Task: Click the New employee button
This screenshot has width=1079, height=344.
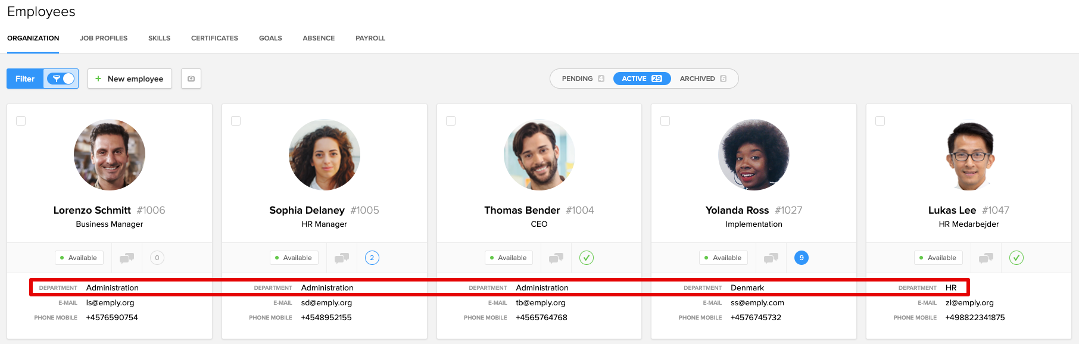Action: 130,79
